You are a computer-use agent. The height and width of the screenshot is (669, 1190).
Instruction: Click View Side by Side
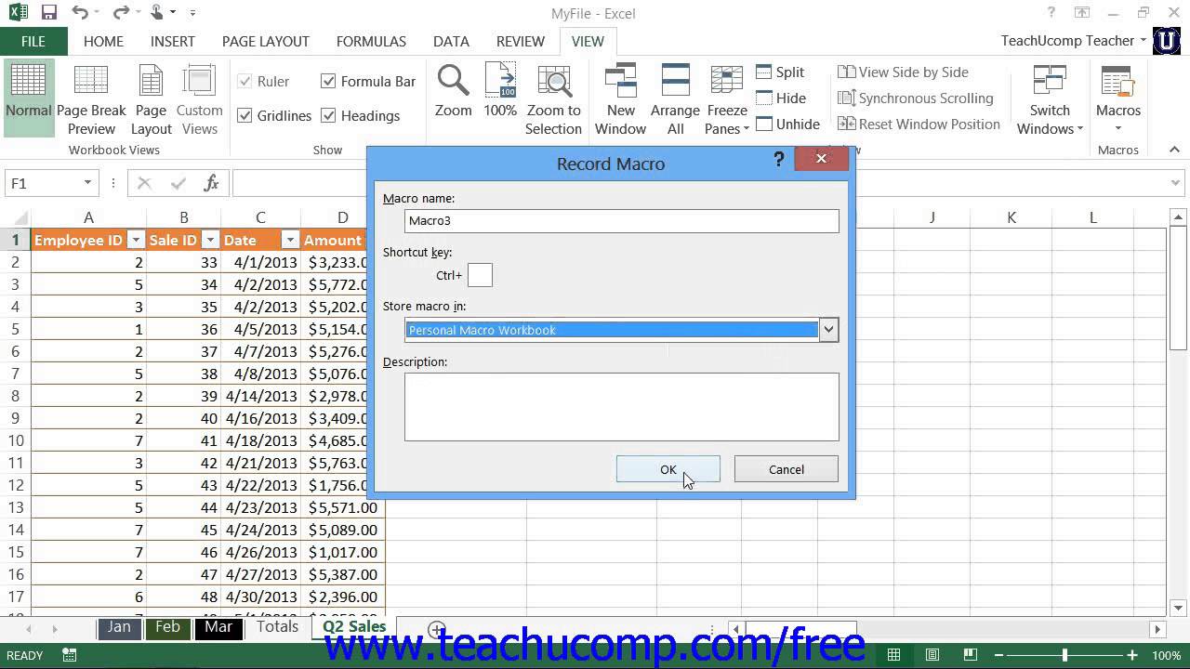pos(903,72)
